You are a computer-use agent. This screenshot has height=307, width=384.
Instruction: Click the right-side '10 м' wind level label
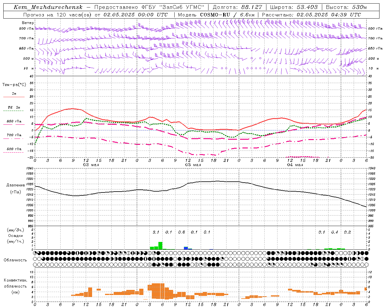[374, 68]
